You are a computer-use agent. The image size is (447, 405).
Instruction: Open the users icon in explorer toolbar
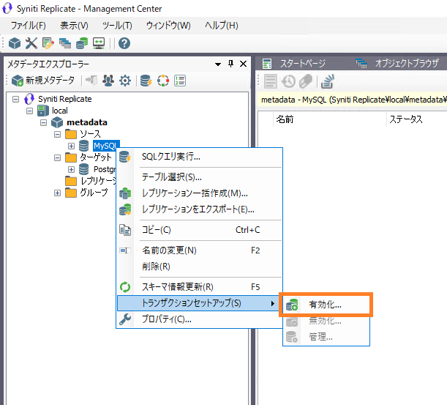pyautogui.click(x=108, y=81)
